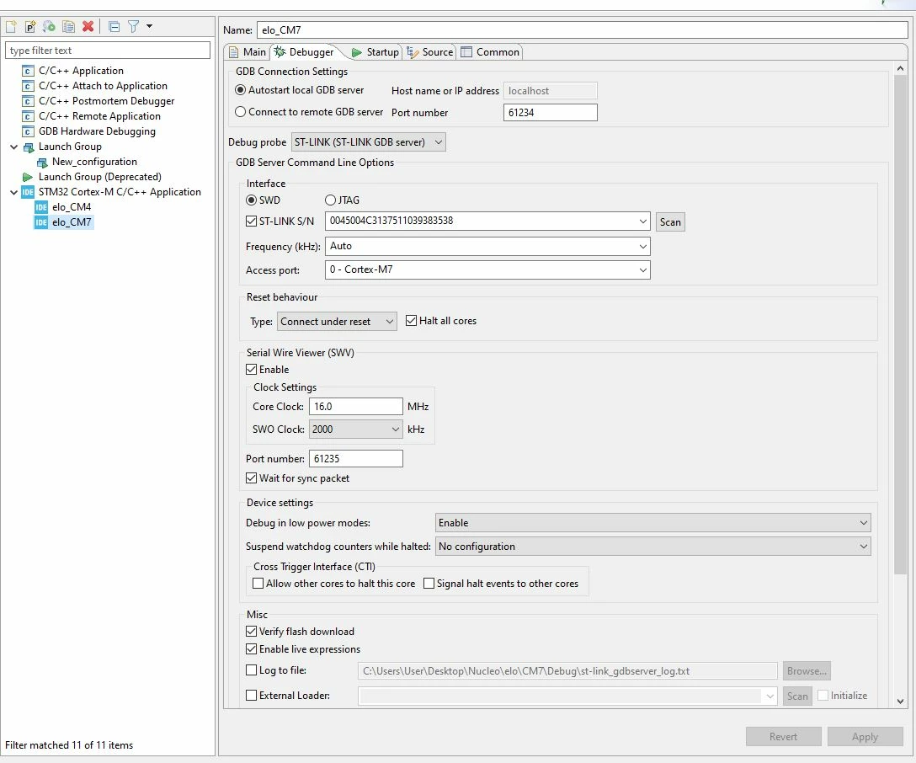Duplicate the selected launch configuration
The height and width of the screenshot is (763, 916).
[68, 26]
